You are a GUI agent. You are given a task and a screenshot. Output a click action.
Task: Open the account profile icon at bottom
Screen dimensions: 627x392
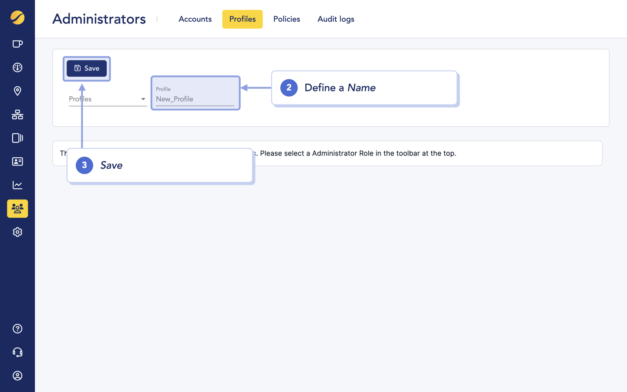17,375
